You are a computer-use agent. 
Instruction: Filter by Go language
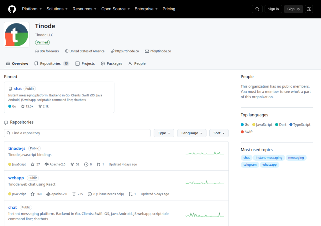[245, 125]
